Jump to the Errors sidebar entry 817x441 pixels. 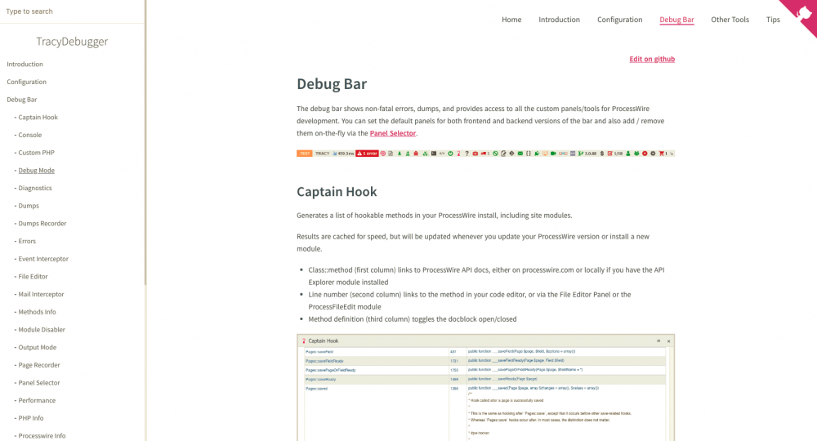click(x=27, y=241)
